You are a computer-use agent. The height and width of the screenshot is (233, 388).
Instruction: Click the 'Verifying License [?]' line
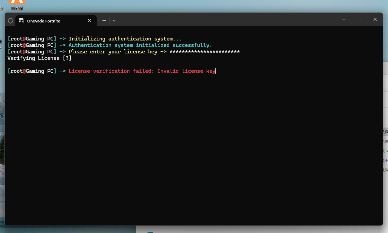coord(39,58)
